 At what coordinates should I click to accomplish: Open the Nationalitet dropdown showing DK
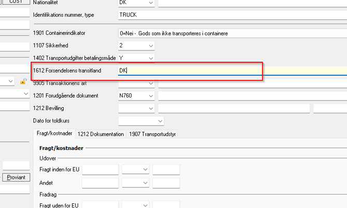[x=150, y=3]
